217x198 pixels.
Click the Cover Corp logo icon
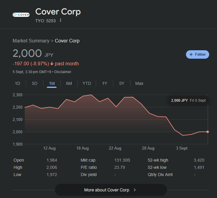[x=21, y=14]
